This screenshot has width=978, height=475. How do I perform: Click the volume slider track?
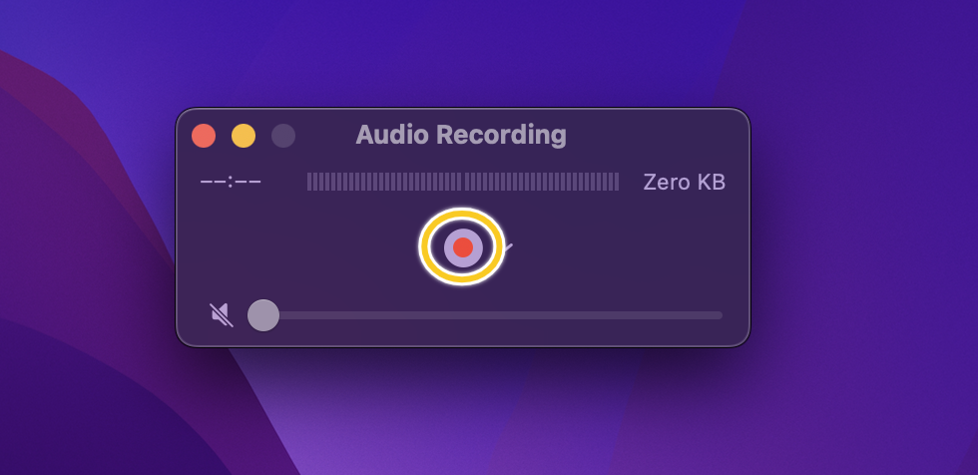coord(485,315)
